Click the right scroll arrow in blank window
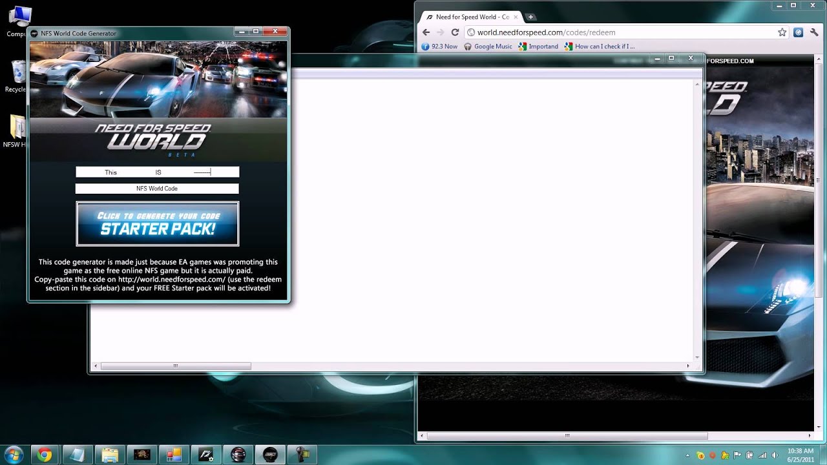The width and height of the screenshot is (827, 465). click(687, 366)
